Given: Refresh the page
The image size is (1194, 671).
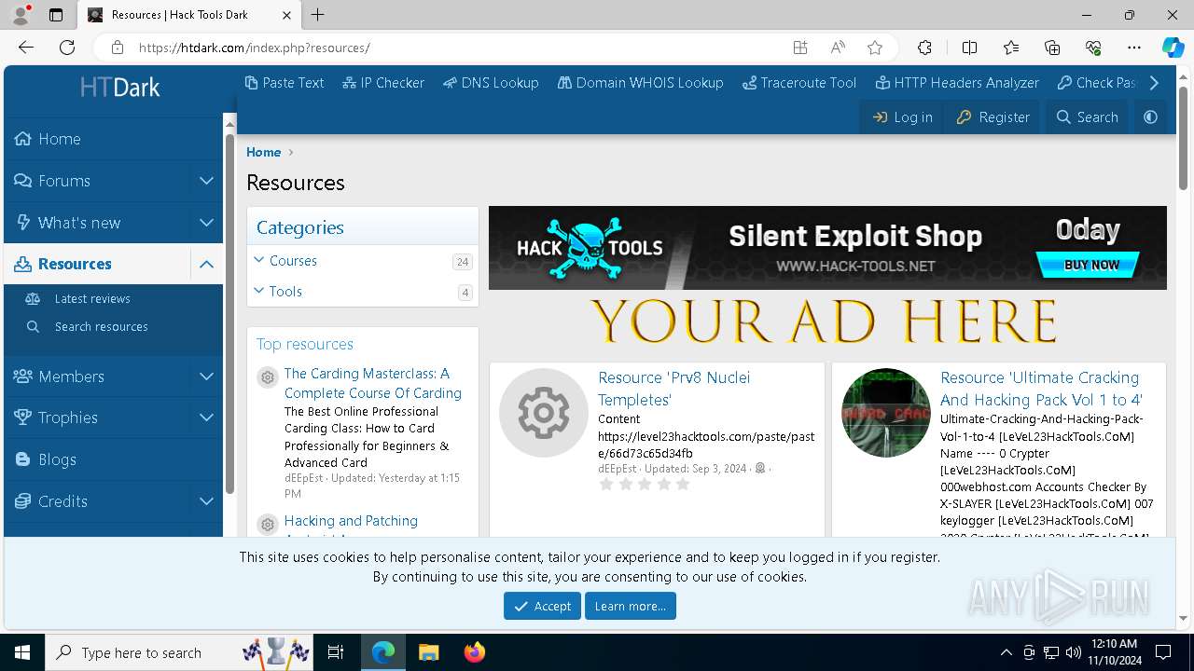Looking at the screenshot, I should pyautogui.click(x=67, y=48).
